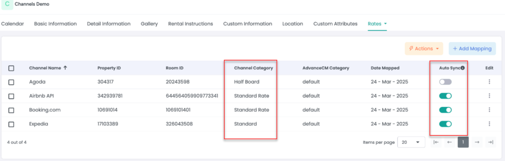This screenshot has height=161, width=505.
Task: Open the Booking.com row three-dot menu
Action: (489, 110)
